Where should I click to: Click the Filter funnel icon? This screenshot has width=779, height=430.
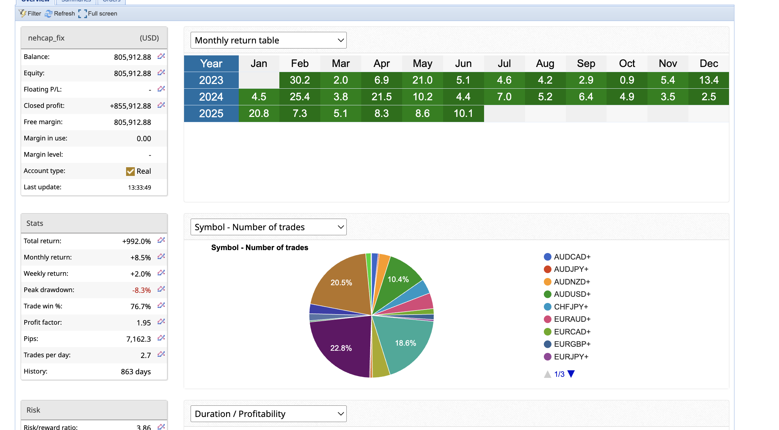point(22,13)
